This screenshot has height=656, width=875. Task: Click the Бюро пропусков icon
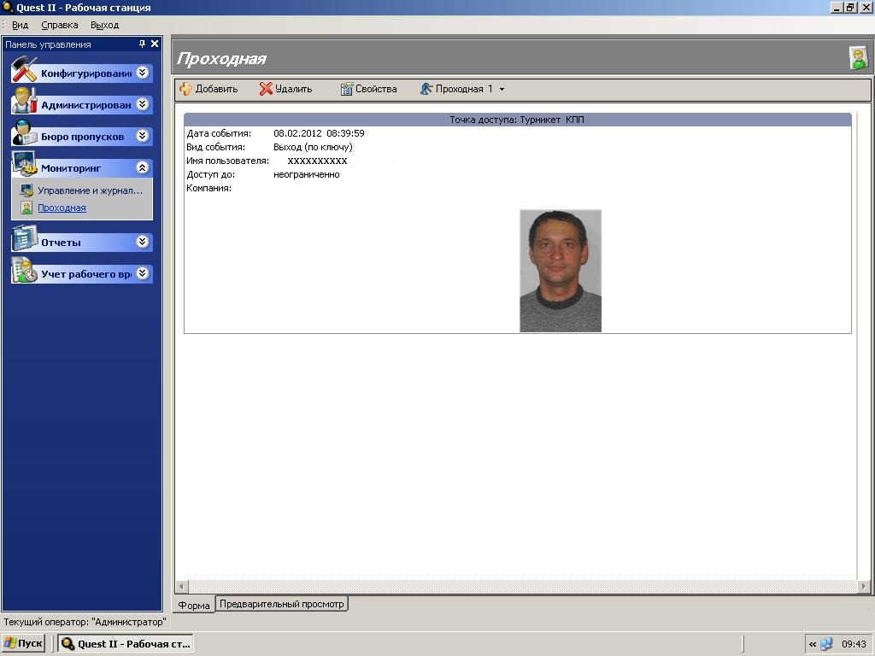[x=24, y=134]
